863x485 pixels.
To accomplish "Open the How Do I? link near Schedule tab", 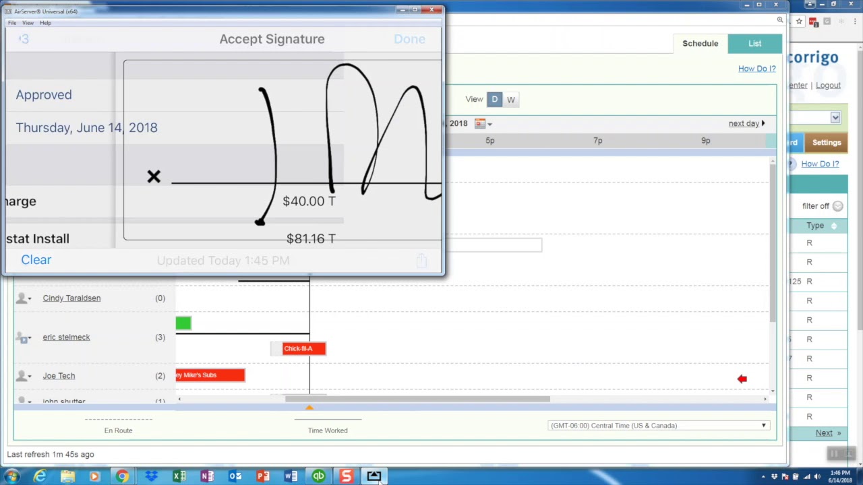I will [756, 69].
